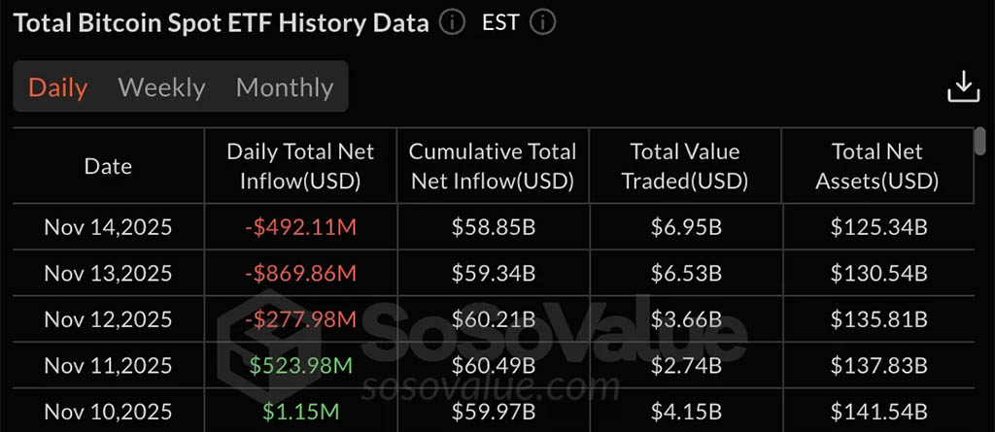995x432 pixels.
Task: Click the $125.34B total net assets cell
Action: point(877,228)
